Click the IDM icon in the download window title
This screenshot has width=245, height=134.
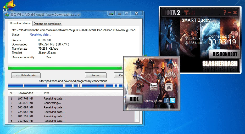coord(7,15)
